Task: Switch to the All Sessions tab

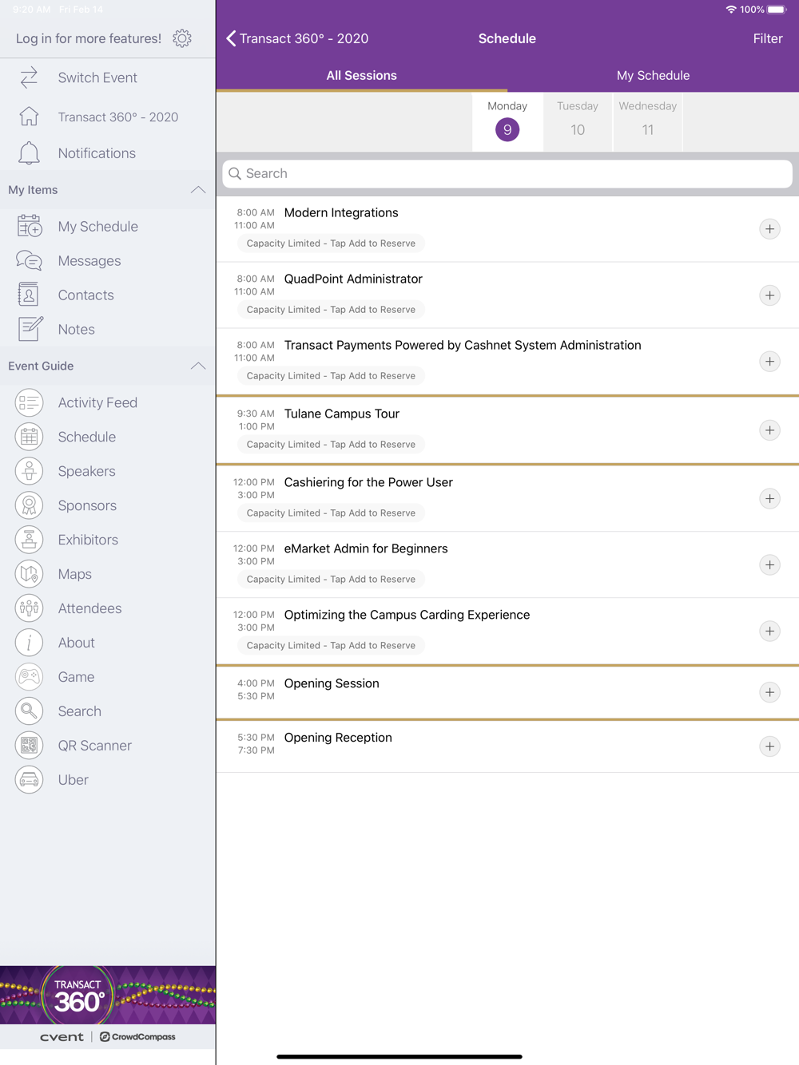Action: coord(361,76)
